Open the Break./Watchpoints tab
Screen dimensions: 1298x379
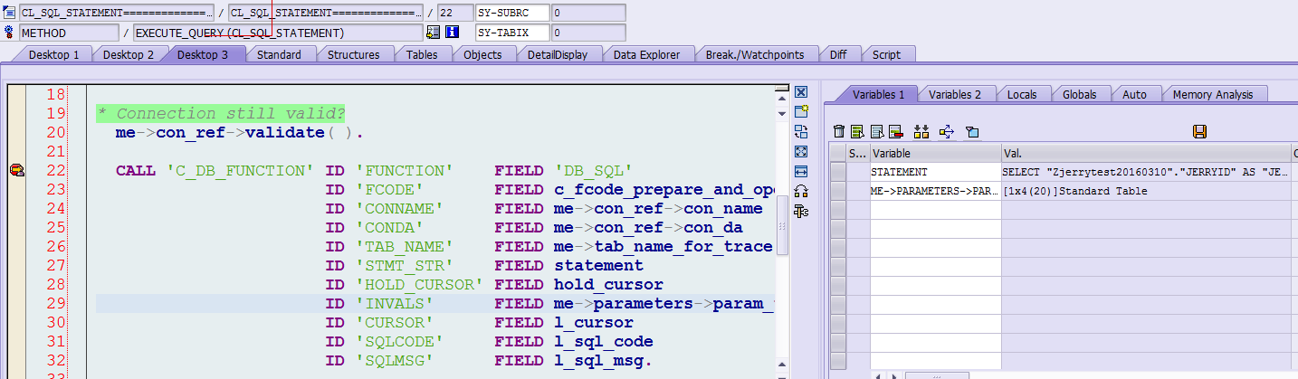pos(755,54)
